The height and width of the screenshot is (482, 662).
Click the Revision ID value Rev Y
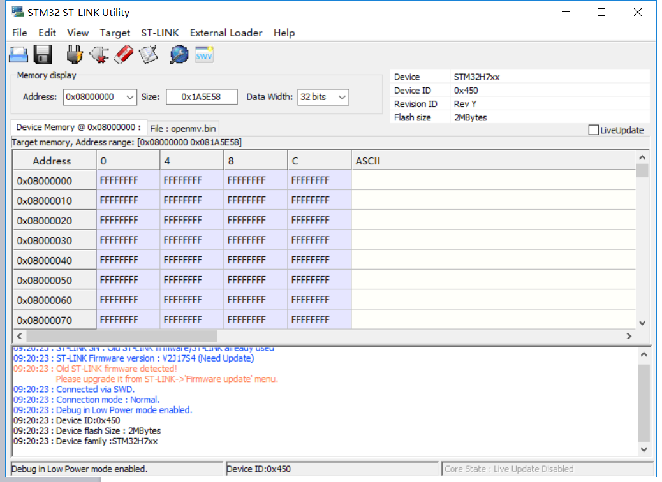tap(466, 104)
